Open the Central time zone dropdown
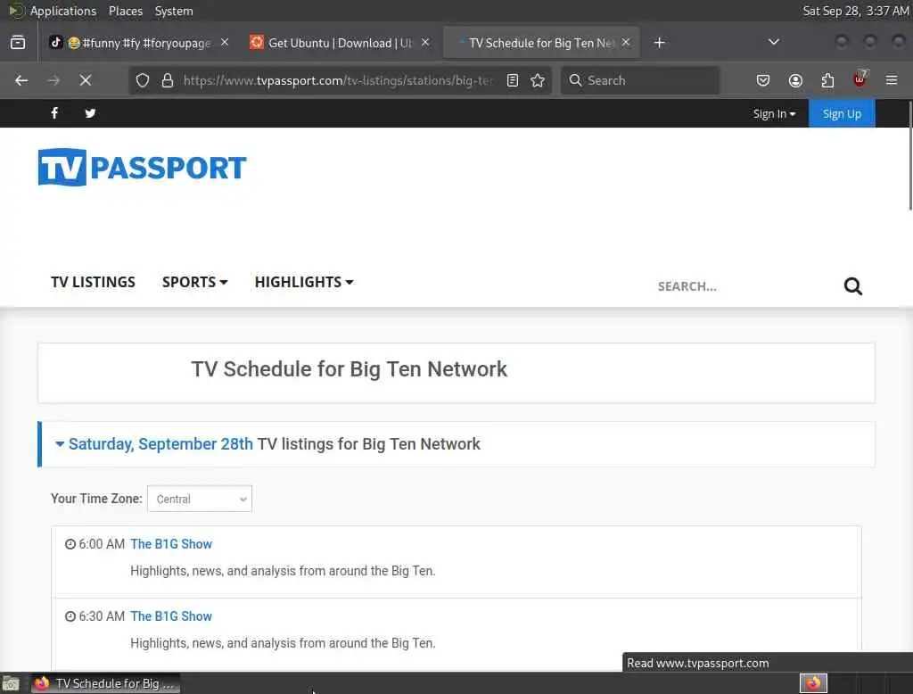Image resolution: width=913 pixels, height=694 pixels. coord(200,499)
